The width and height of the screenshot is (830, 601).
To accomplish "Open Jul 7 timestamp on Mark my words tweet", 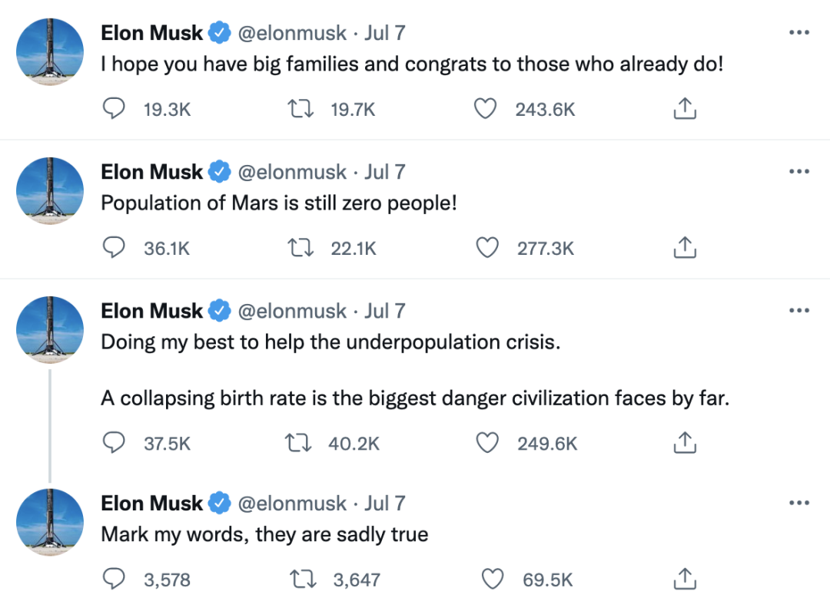I will (x=384, y=504).
